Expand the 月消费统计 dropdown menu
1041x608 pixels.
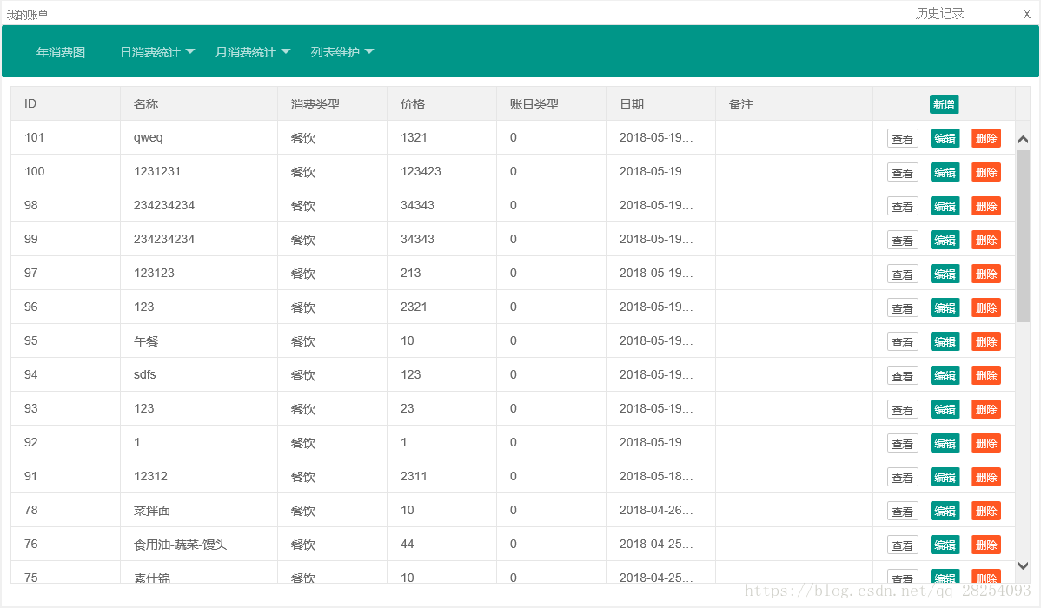253,52
